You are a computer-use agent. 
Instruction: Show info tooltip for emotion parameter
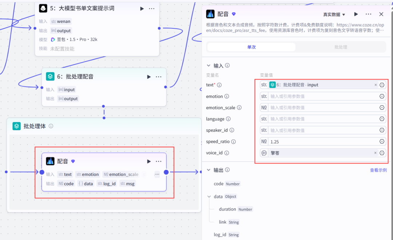(227, 96)
